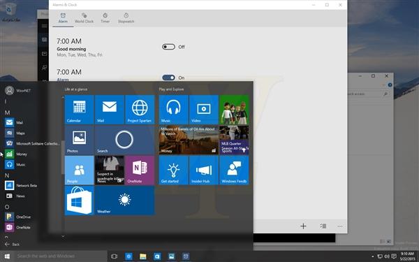
Task: Open OneDrive from the apps list
Action: [32, 217]
